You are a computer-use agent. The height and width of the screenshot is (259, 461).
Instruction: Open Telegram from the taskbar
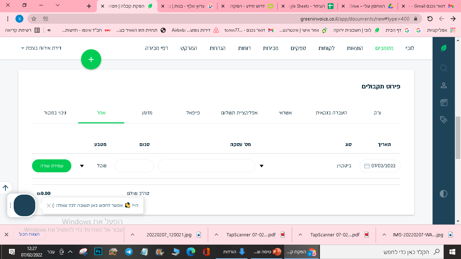(x=129, y=252)
